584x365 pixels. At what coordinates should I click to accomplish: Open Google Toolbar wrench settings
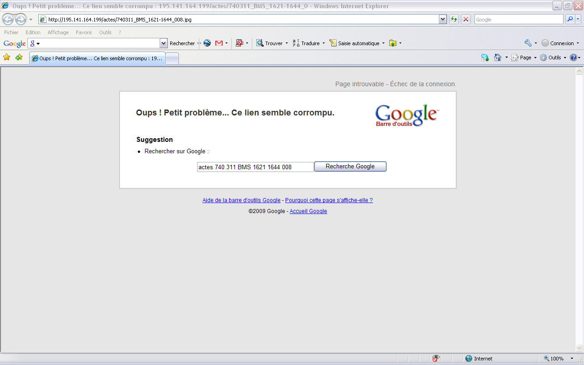(528, 43)
